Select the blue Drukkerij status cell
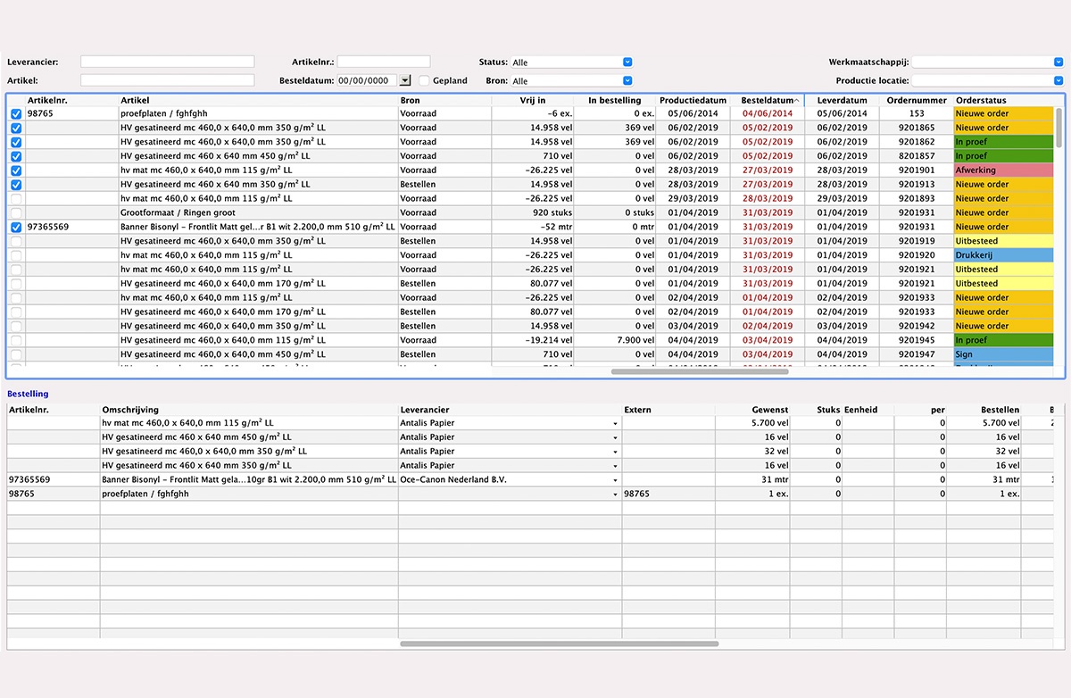The width and height of the screenshot is (1071, 698). tap(1004, 255)
